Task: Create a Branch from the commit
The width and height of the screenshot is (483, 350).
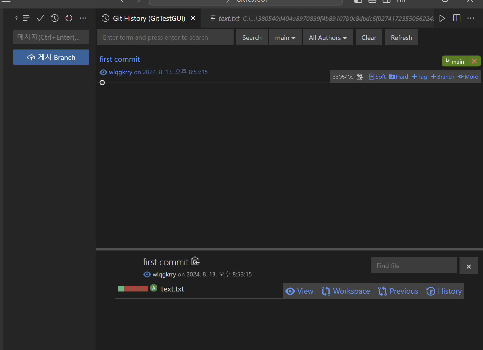Action: tap(443, 77)
